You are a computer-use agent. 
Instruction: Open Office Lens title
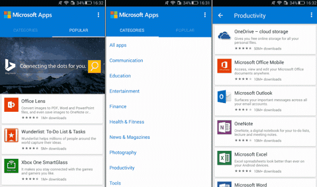pos(33,101)
